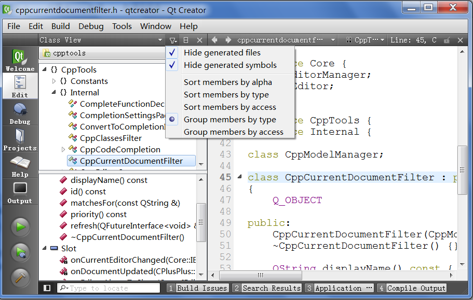This screenshot has height=300, width=473.
Task: Click the split panel icon in Class View
Action: coord(186,40)
